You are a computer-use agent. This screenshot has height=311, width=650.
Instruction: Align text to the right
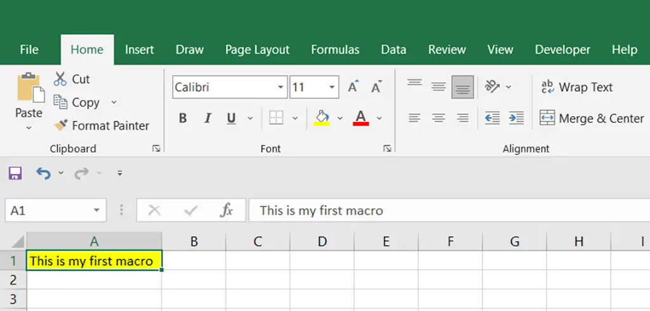click(463, 118)
